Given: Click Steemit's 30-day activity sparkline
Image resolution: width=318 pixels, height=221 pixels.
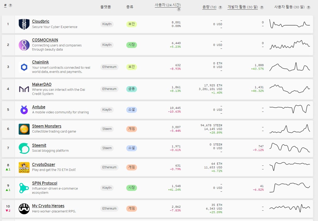Looking at the screenshot, I should [x=290, y=148].
